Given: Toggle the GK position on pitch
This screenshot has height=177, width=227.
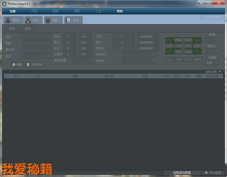Looking at the screenshot, I should click(x=169, y=46).
